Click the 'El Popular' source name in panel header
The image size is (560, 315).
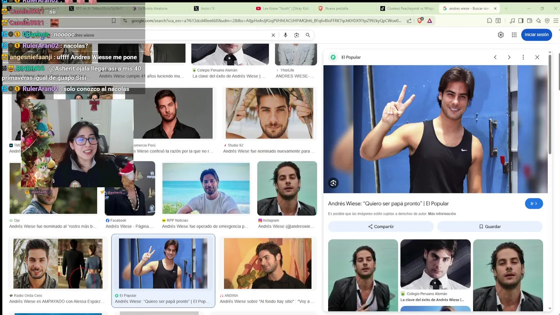pyautogui.click(x=351, y=57)
